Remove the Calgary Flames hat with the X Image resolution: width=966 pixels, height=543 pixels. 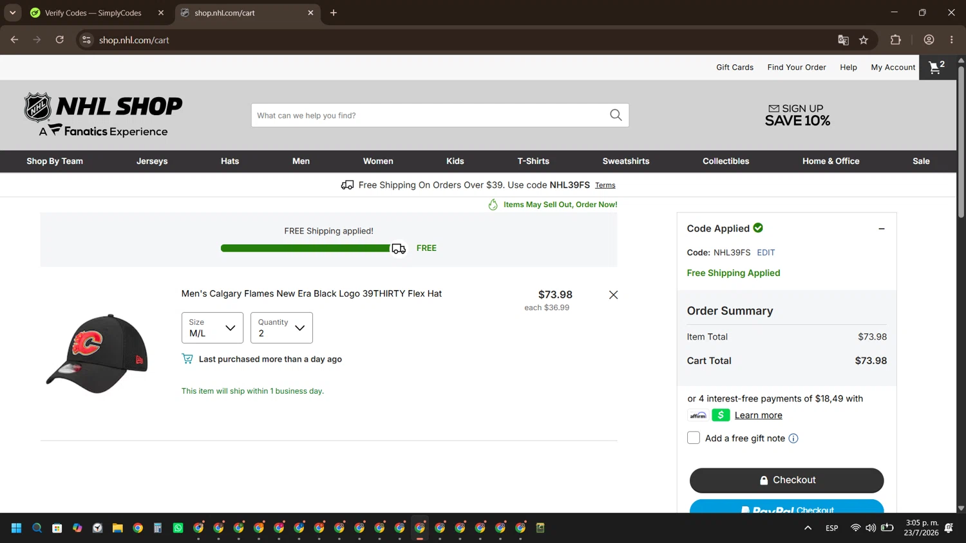click(613, 295)
